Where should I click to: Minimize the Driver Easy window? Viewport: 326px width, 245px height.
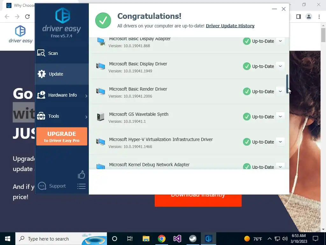(274, 9)
